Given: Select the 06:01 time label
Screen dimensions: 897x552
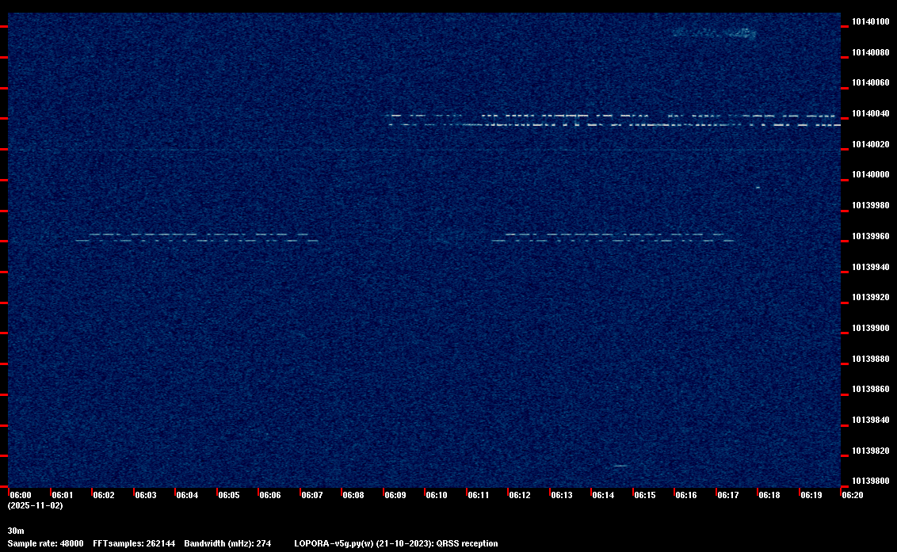Looking at the screenshot, I should [63, 495].
